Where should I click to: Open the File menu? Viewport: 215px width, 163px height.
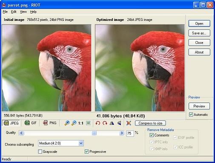(5, 12)
